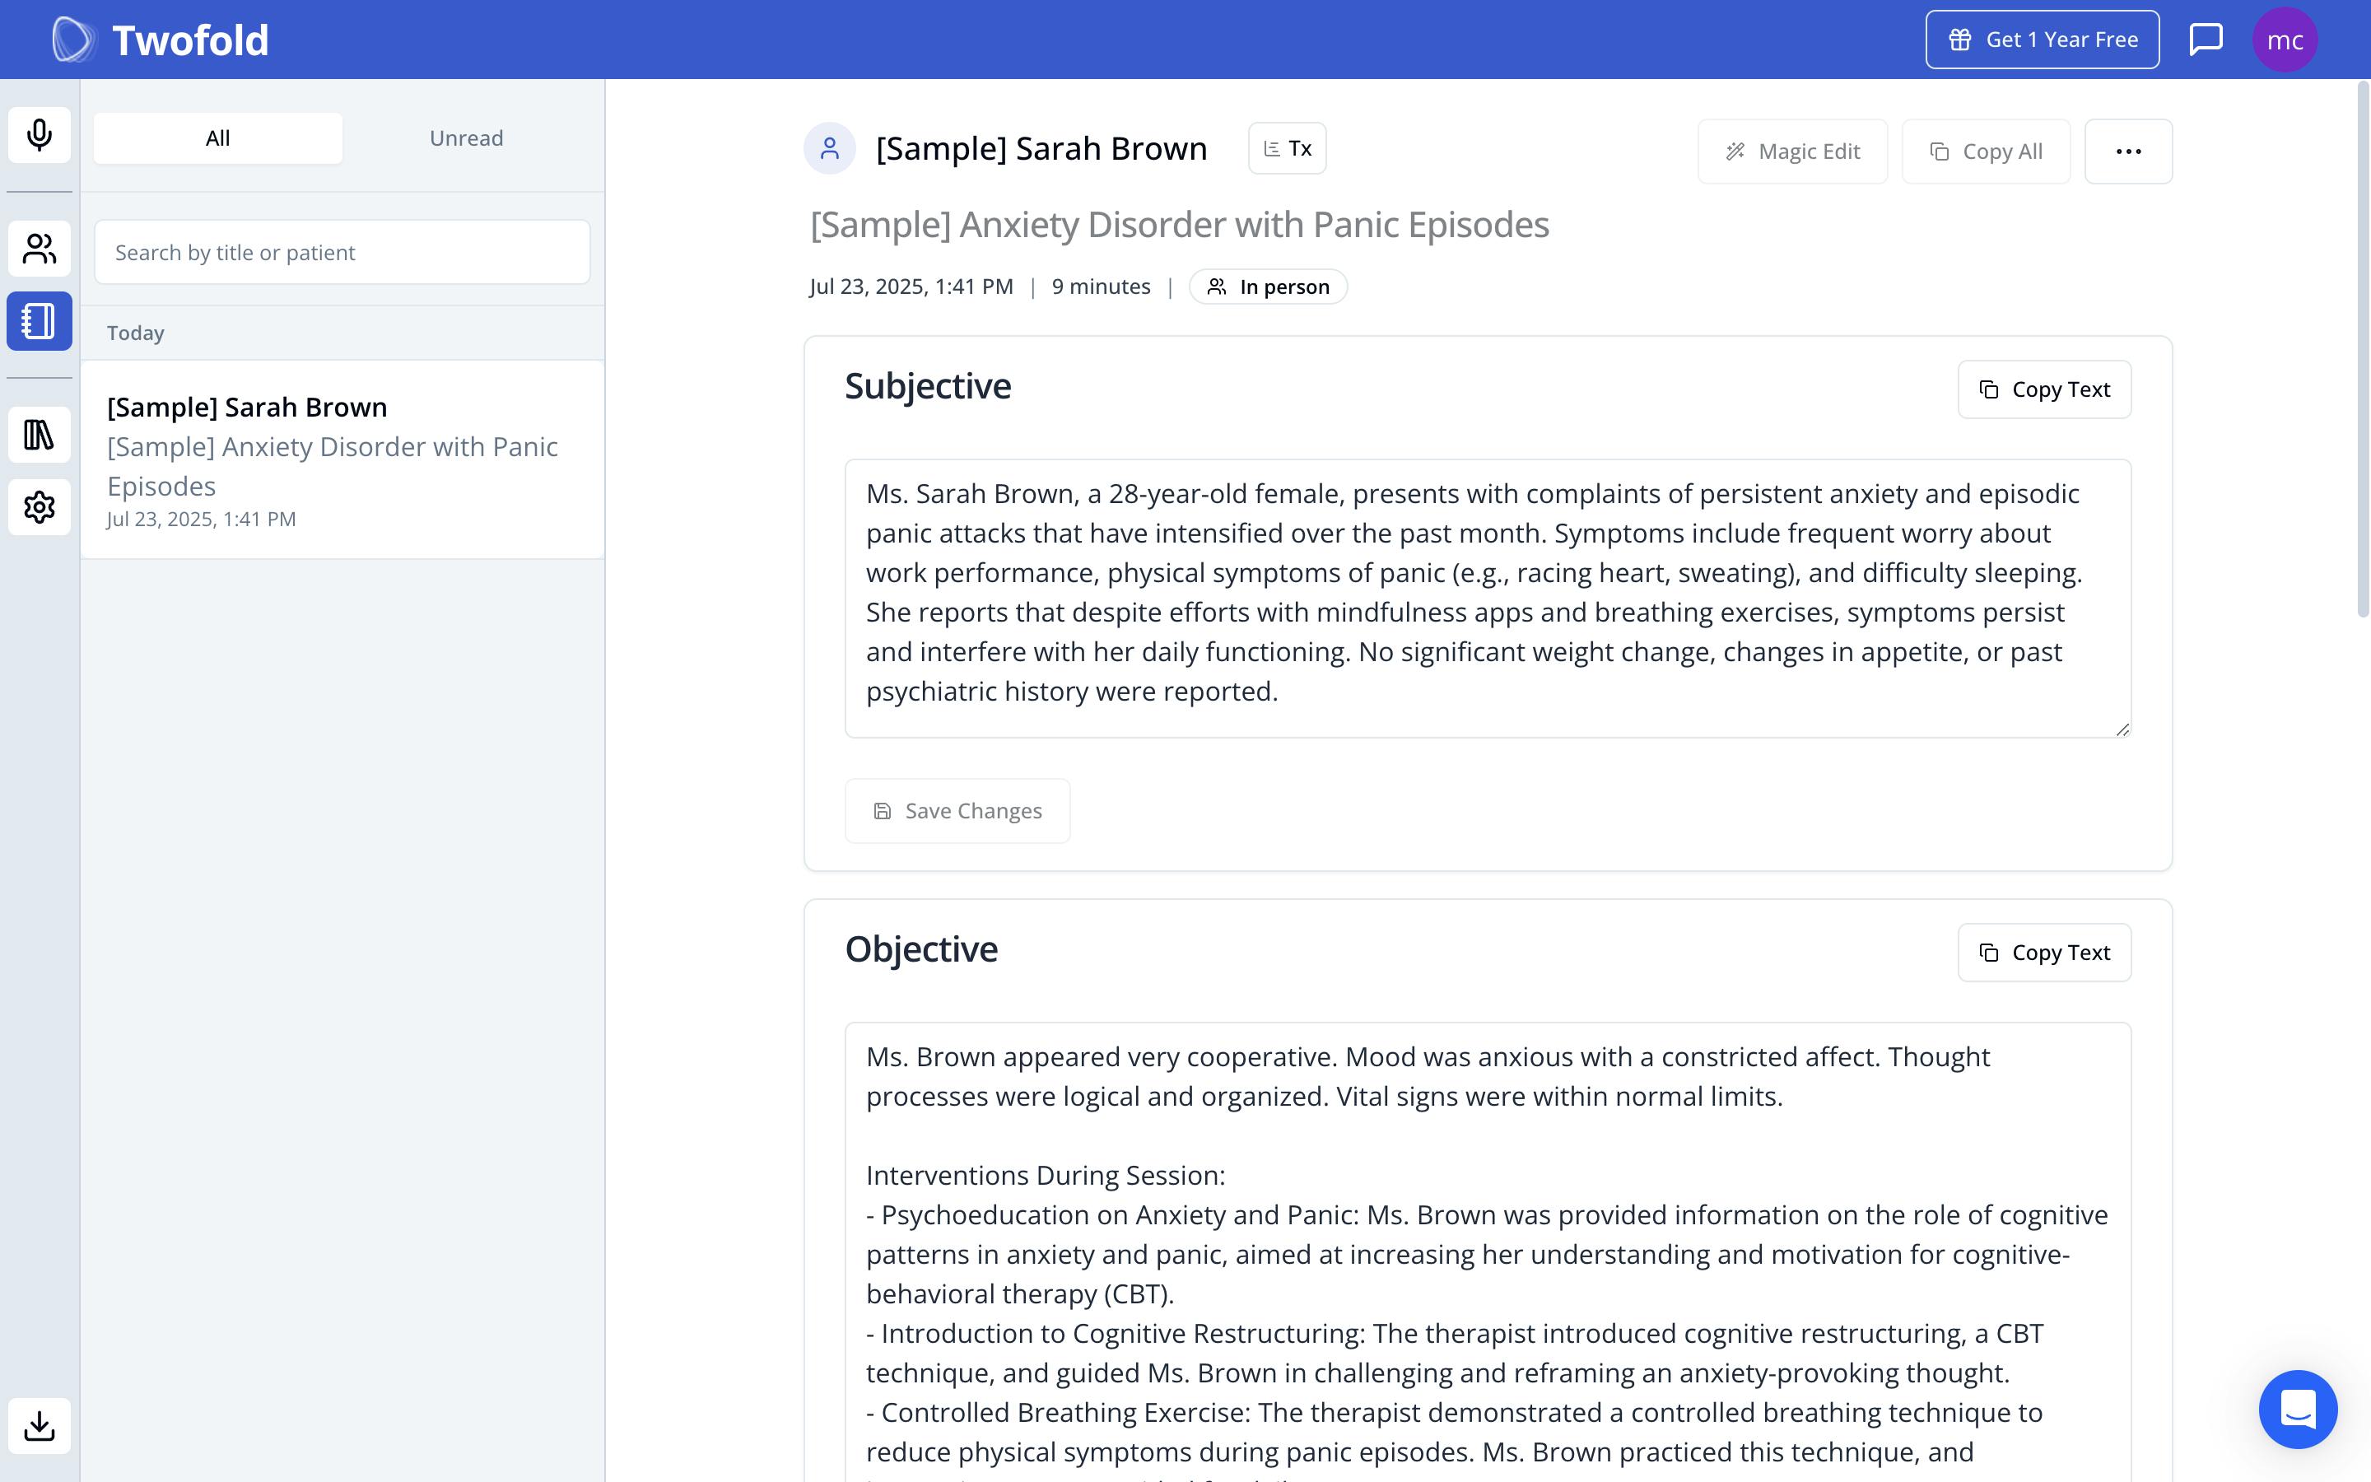Image resolution: width=2371 pixels, height=1482 pixels.
Task: Click the Magic Edit button
Action: 1792,152
